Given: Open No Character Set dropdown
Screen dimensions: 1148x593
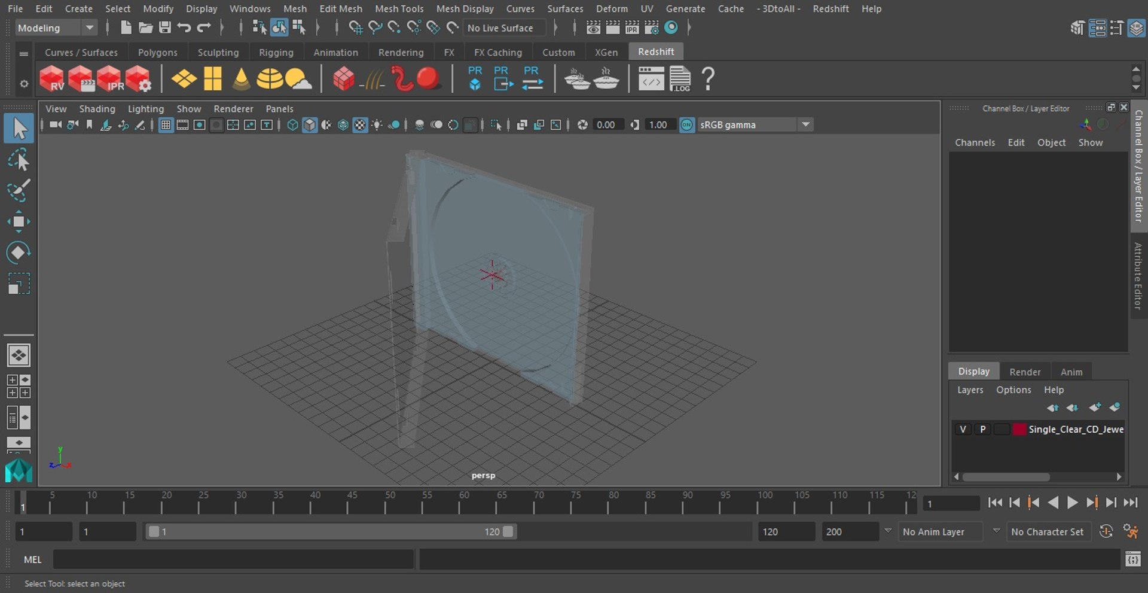Looking at the screenshot, I should pyautogui.click(x=1049, y=531).
